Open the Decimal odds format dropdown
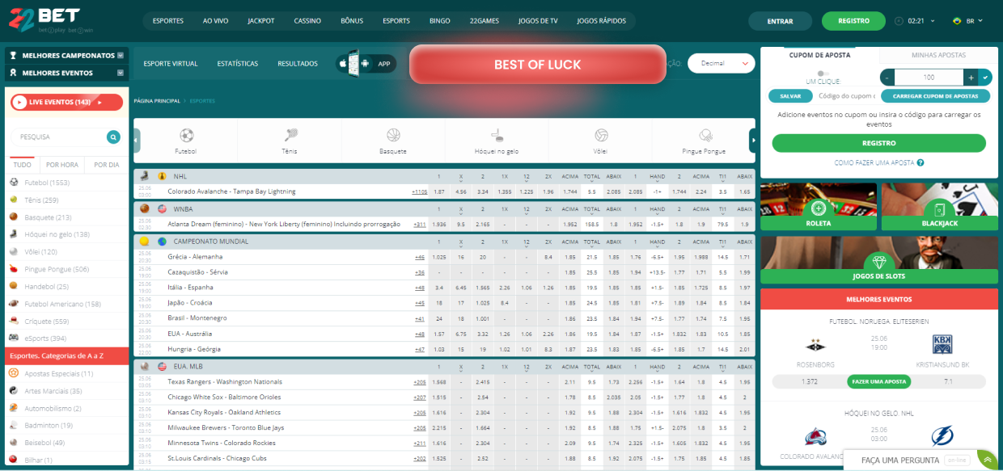 tap(718, 62)
